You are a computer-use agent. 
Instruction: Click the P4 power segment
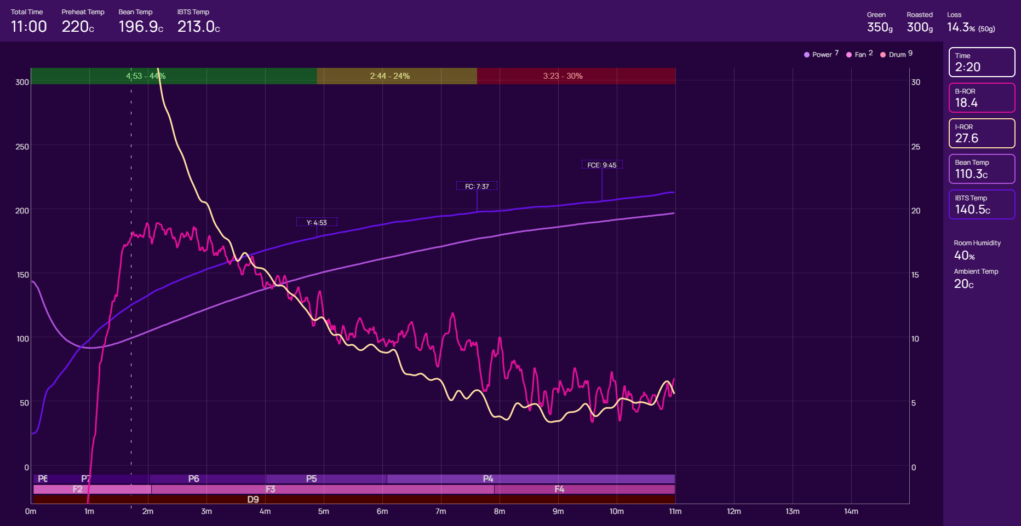530,479
